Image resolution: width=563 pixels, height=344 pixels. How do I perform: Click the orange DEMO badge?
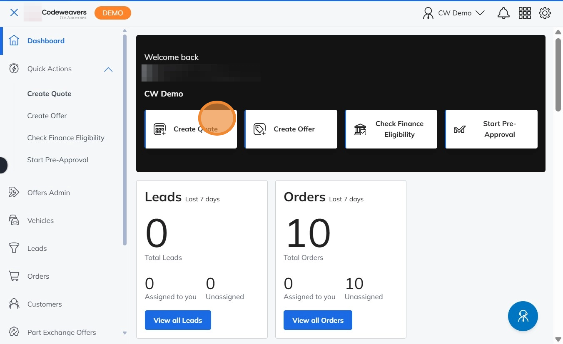(x=113, y=13)
